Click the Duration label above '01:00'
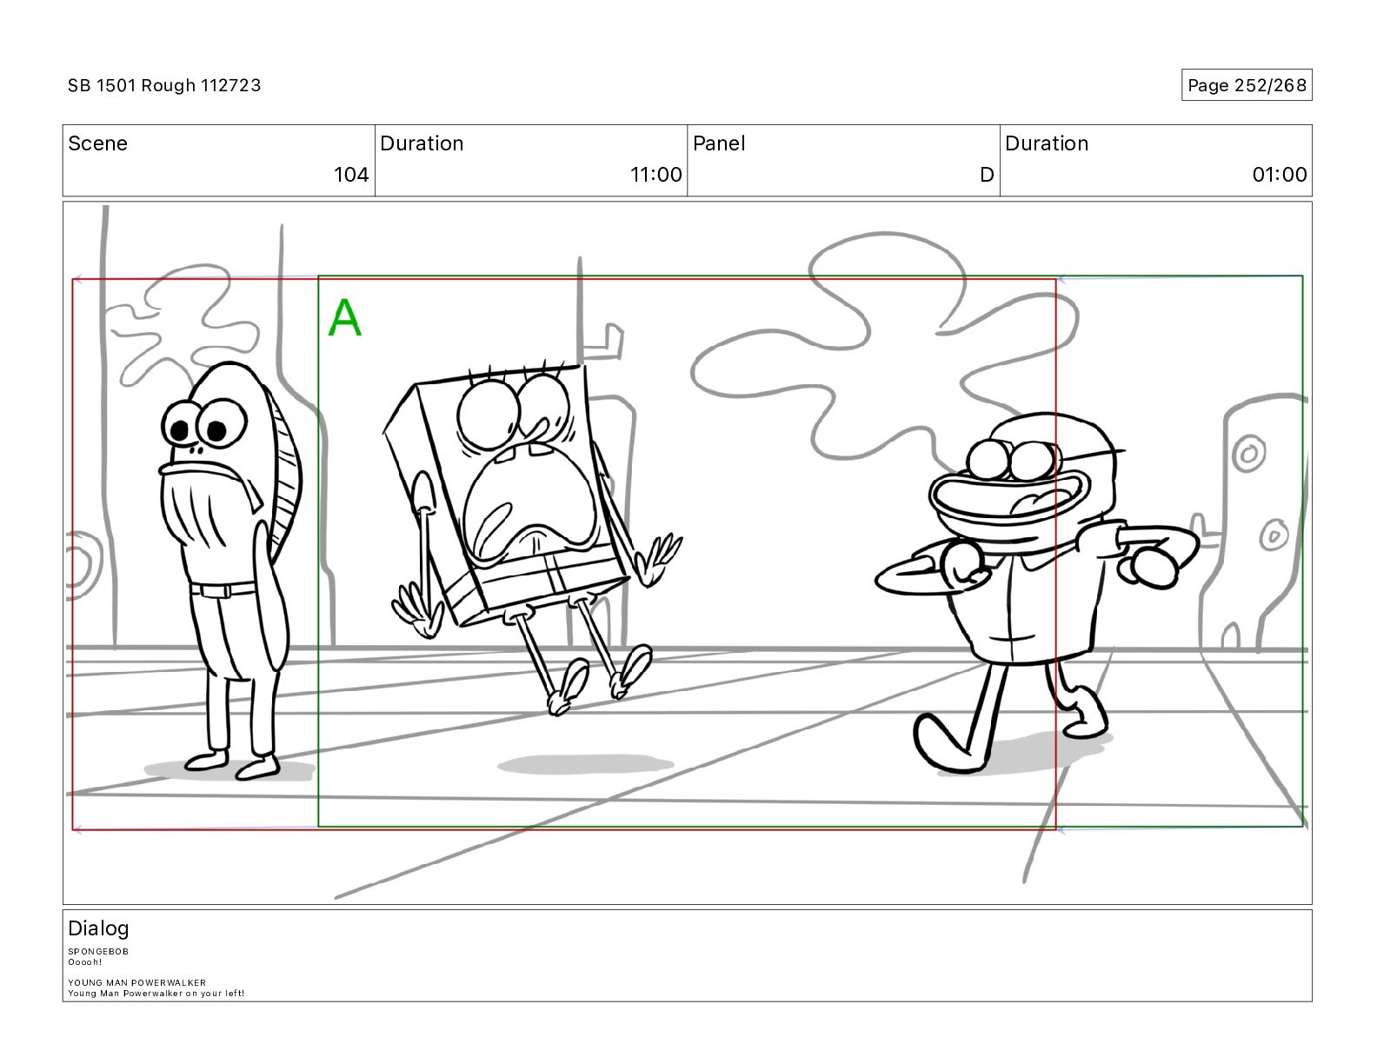1377x1064 pixels. (1047, 143)
